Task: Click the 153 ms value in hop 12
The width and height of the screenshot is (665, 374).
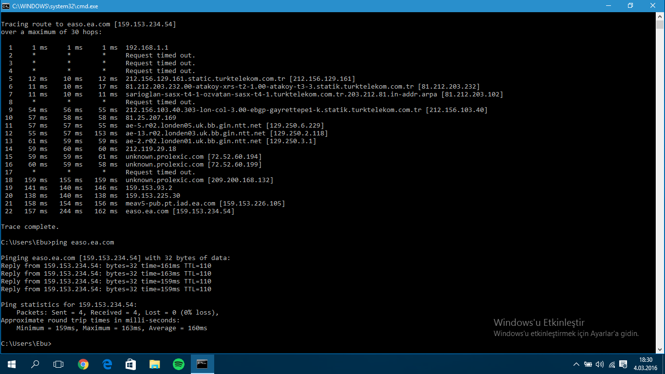Action: click(x=106, y=133)
